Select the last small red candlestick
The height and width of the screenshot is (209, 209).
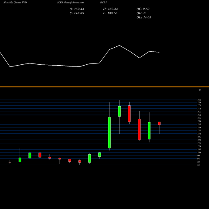[x=159, y=123]
